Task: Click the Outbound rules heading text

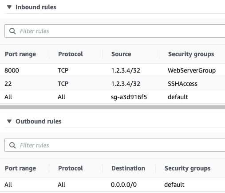Action: [39, 121]
